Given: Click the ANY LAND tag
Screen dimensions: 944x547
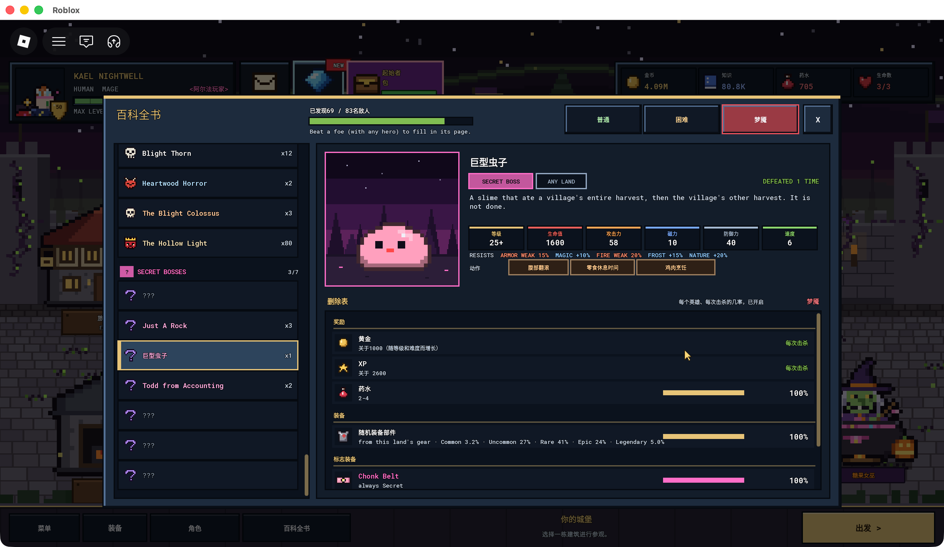Looking at the screenshot, I should tap(561, 181).
